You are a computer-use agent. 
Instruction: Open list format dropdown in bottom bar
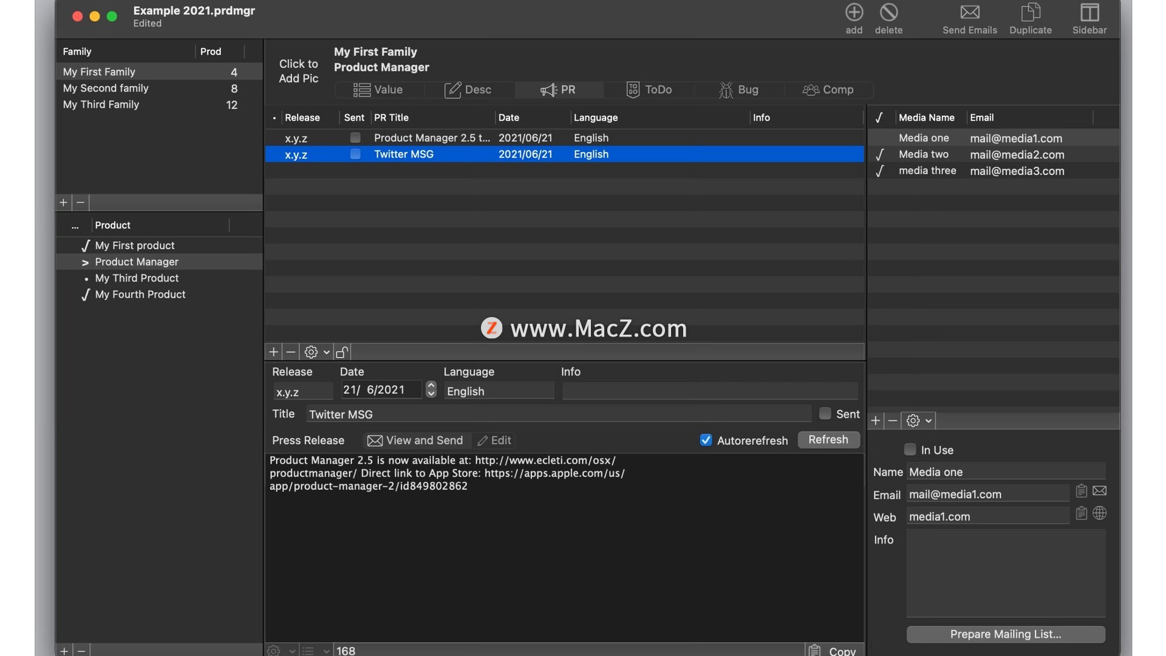(316, 651)
